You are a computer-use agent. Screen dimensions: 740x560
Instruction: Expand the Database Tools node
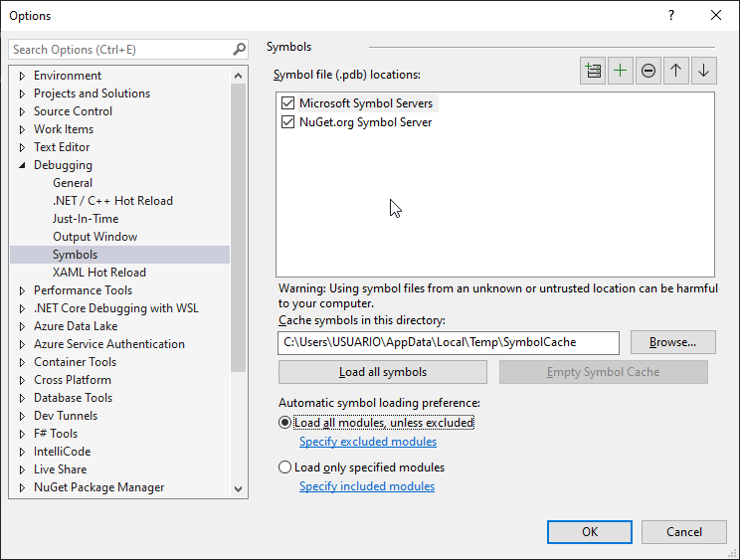(22, 398)
